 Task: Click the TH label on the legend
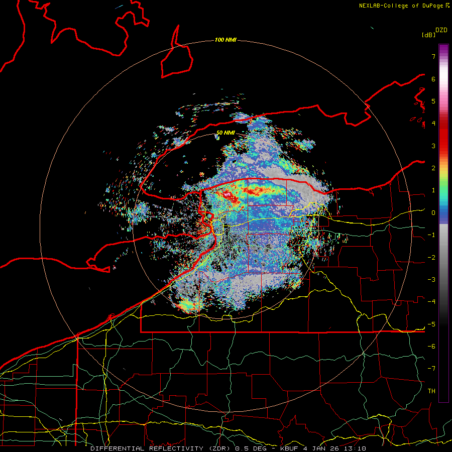pyautogui.click(x=431, y=391)
